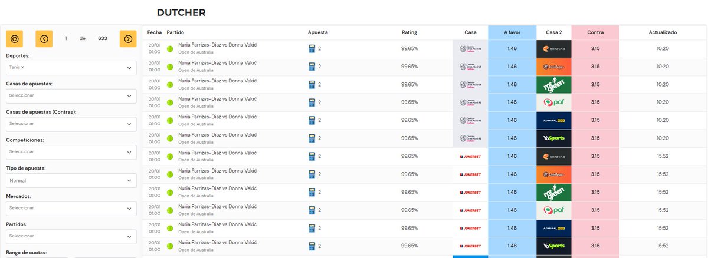Open calculator in Jokerbet vs enracha row

coord(312,156)
